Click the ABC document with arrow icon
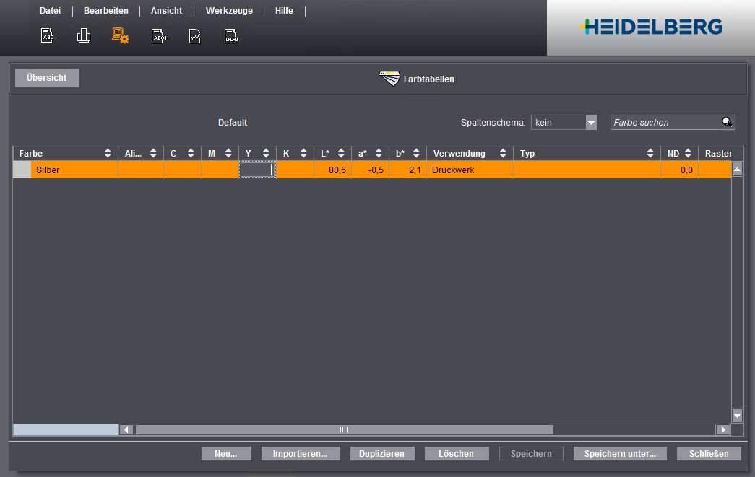Viewport: 755px width, 477px height. [x=160, y=36]
